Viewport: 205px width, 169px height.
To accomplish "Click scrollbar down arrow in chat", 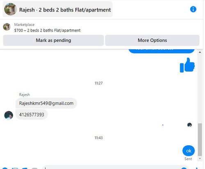I will 200,158.
